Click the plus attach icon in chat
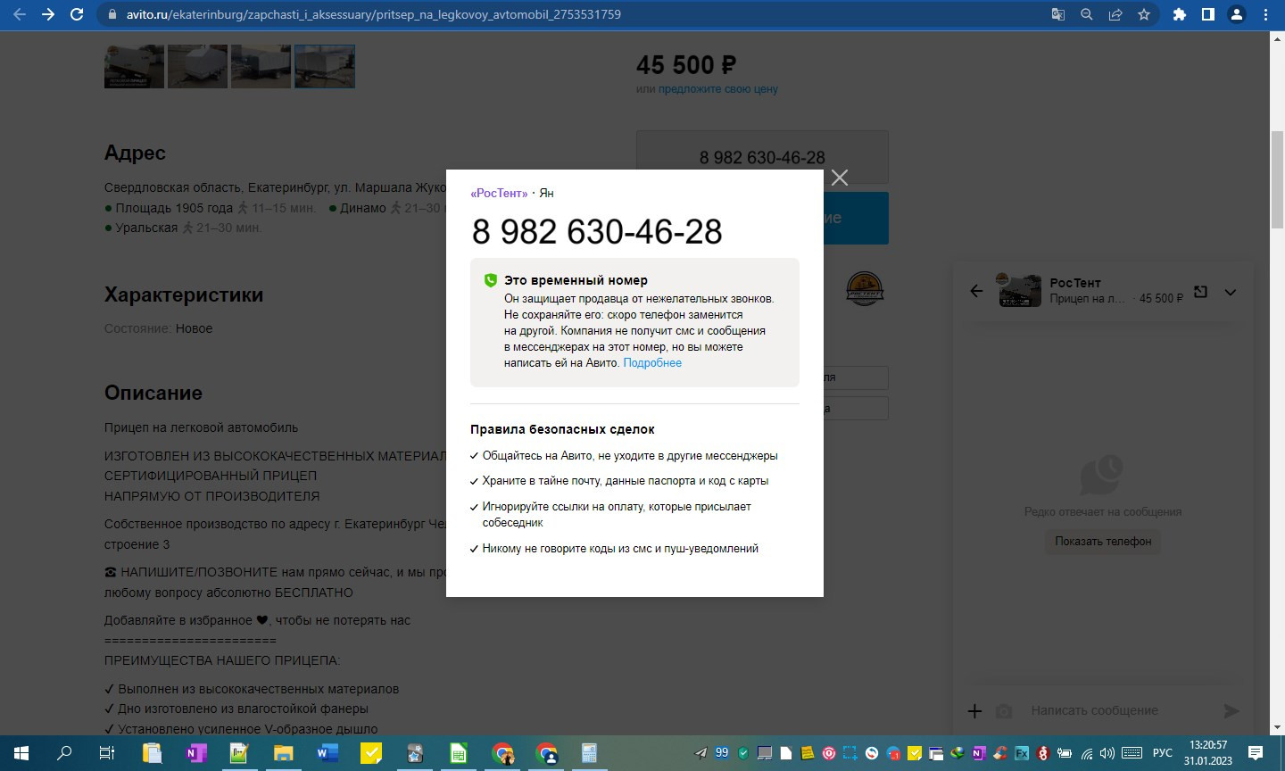 [x=974, y=711]
